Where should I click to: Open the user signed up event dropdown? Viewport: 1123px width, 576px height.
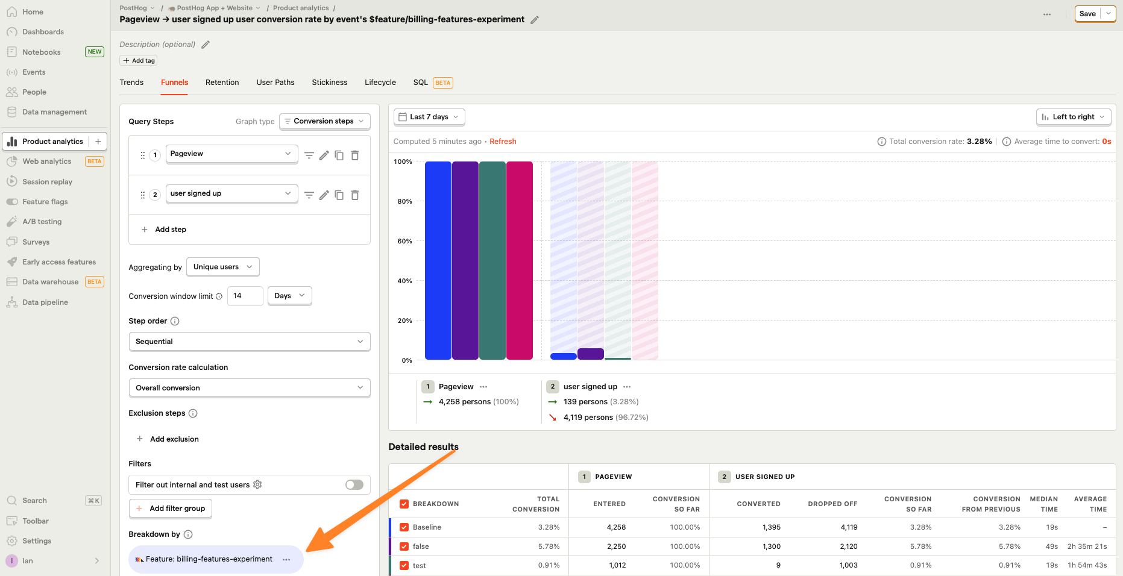pos(231,193)
